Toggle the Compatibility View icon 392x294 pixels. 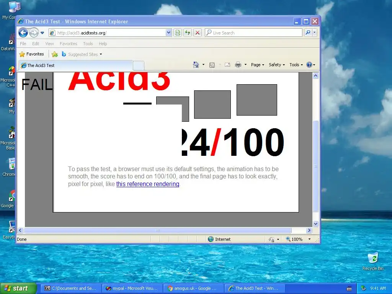[x=178, y=33]
